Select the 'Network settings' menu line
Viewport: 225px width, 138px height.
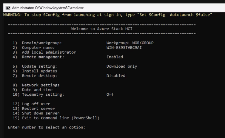[x=36, y=85]
